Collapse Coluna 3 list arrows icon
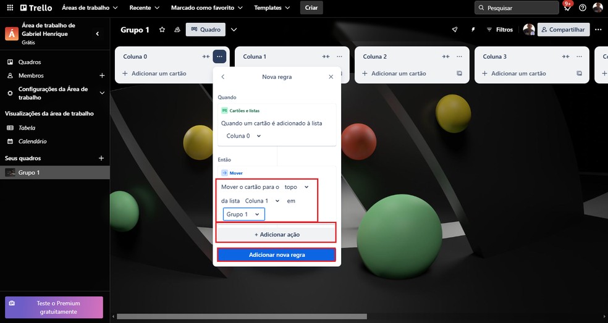 click(x=566, y=57)
